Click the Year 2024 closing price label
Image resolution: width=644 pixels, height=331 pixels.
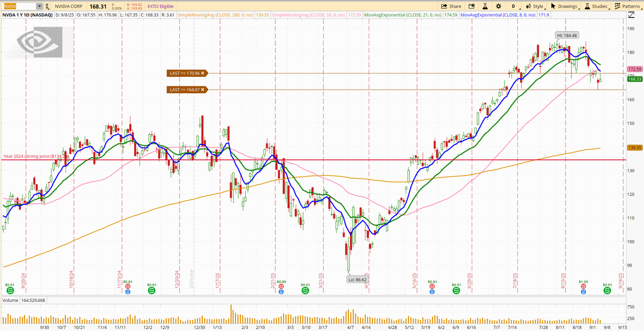pyautogui.click(x=35, y=157)
